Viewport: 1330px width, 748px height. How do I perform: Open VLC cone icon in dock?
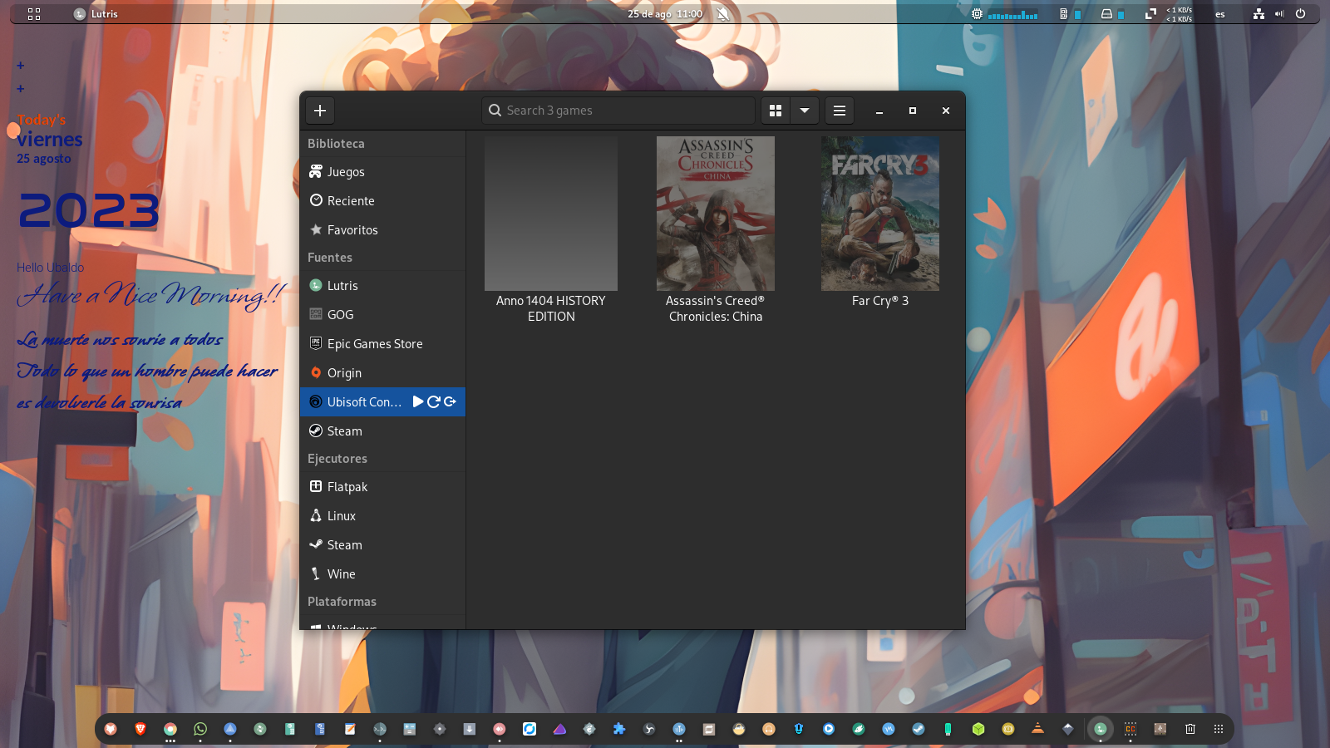click(1037, 729)
